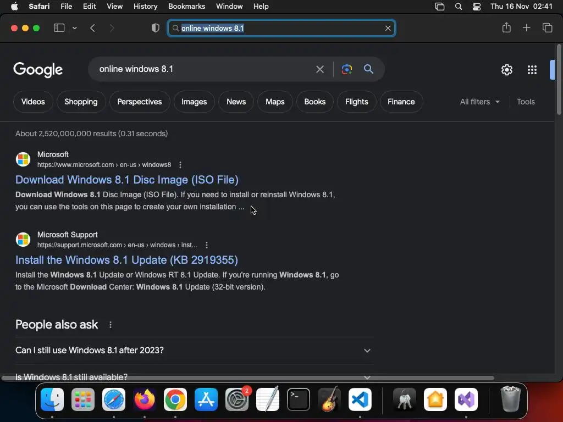Open the Apple menu
The width and height of the screenshot is (563, 422).
point(14,7)
